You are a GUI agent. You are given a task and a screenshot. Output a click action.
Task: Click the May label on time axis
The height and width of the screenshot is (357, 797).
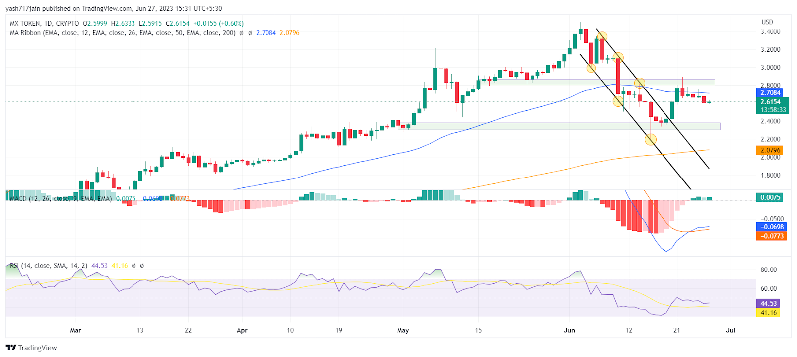coord(403,330)
